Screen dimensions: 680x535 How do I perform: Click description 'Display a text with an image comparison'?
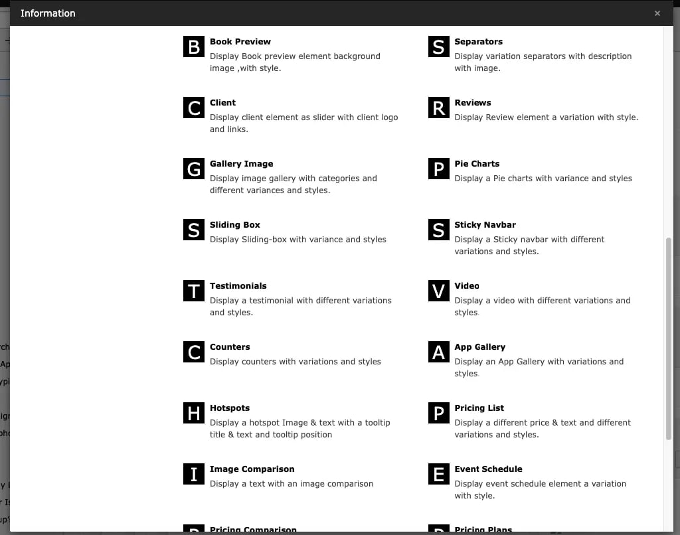point(292,484)
